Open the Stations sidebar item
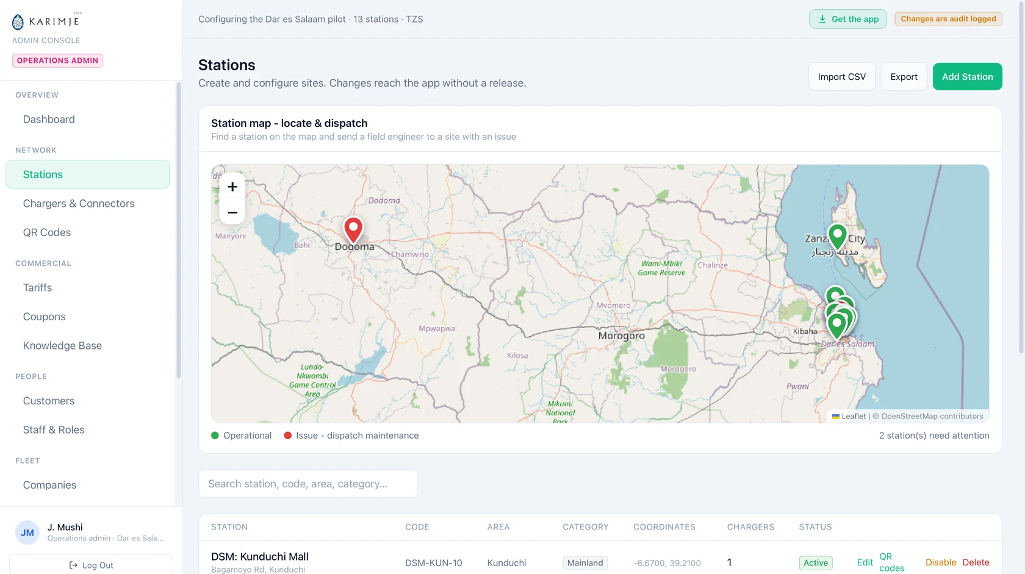This screenshot has height=574, width=1025. point(88,174)
